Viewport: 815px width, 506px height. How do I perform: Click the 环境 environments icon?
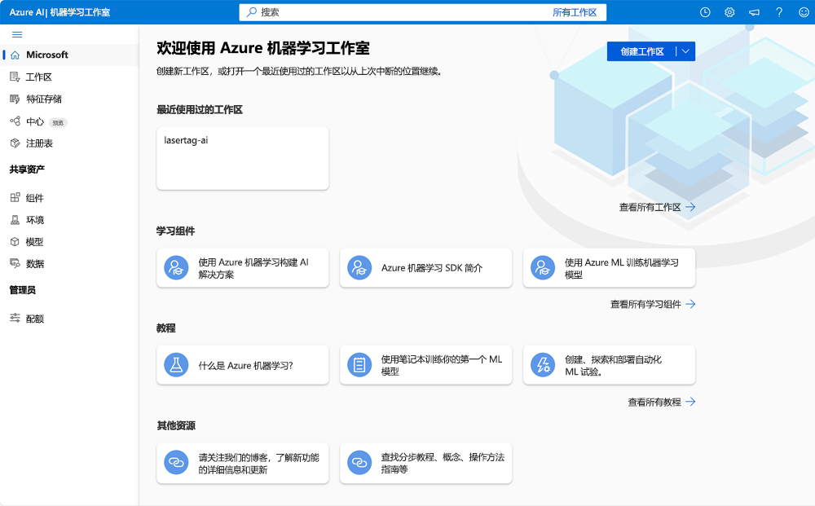point(15,220)
